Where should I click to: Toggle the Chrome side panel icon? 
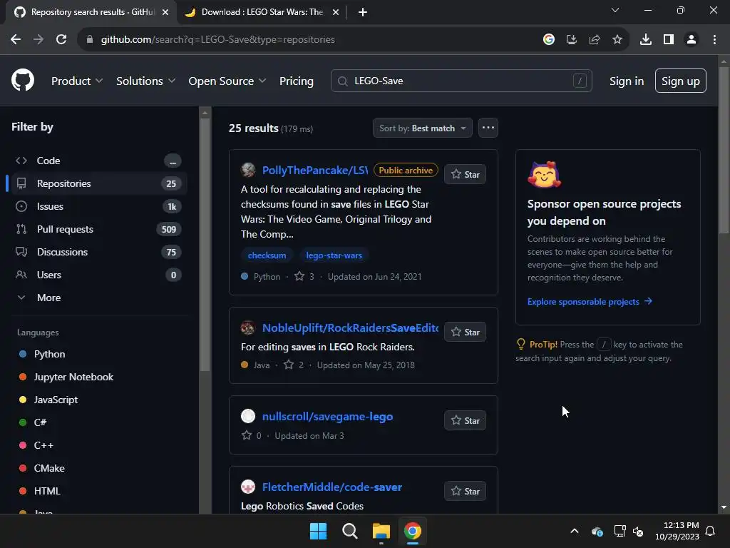pyautogui.click(x=668, y=40)
